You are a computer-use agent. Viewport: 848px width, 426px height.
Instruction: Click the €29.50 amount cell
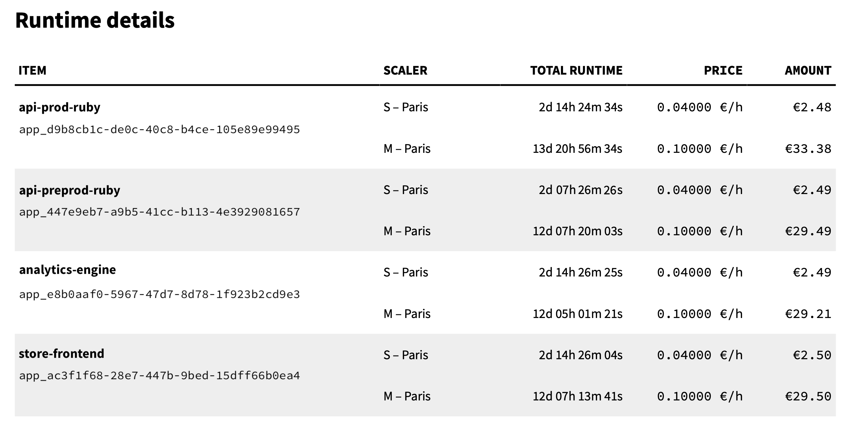(808, 397)
